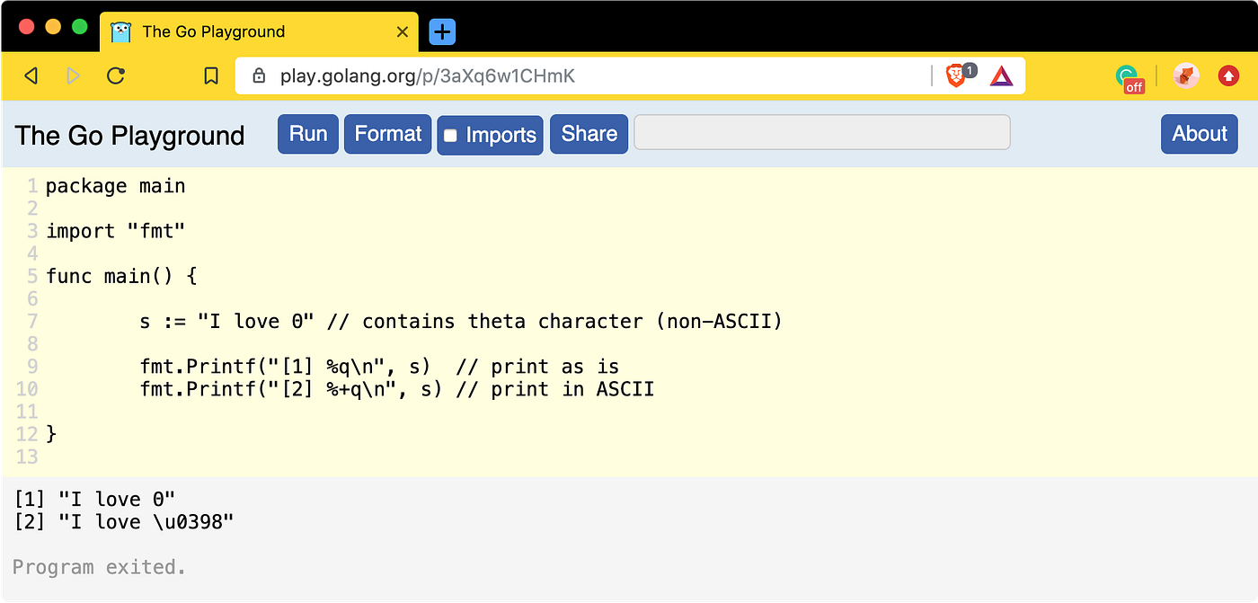Reload the page
Screen dimensions: 1258x603
click(115, 76)
